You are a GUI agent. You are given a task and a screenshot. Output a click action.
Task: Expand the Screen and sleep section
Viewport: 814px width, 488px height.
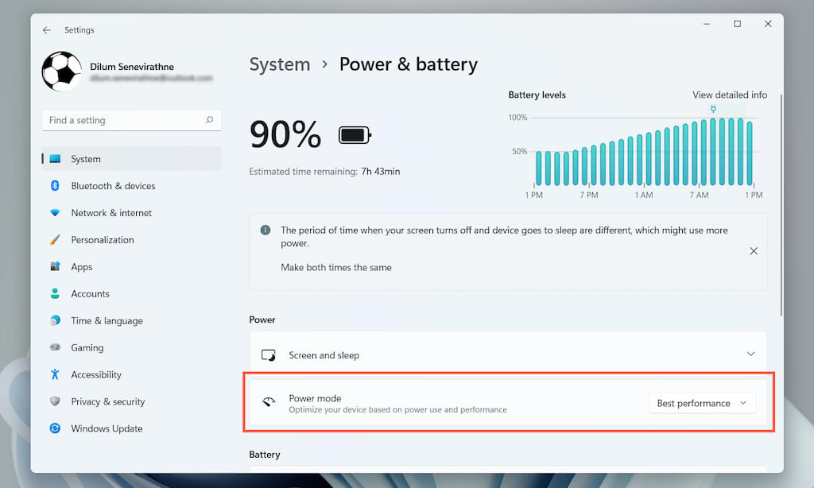750,354
